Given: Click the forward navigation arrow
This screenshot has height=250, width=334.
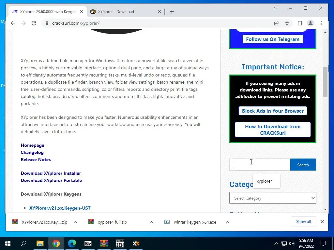Looking at the screenshot, I should coord(23,23).
